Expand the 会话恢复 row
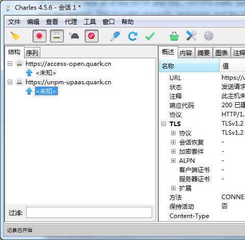245x240 pixels. tap(173, 142)
